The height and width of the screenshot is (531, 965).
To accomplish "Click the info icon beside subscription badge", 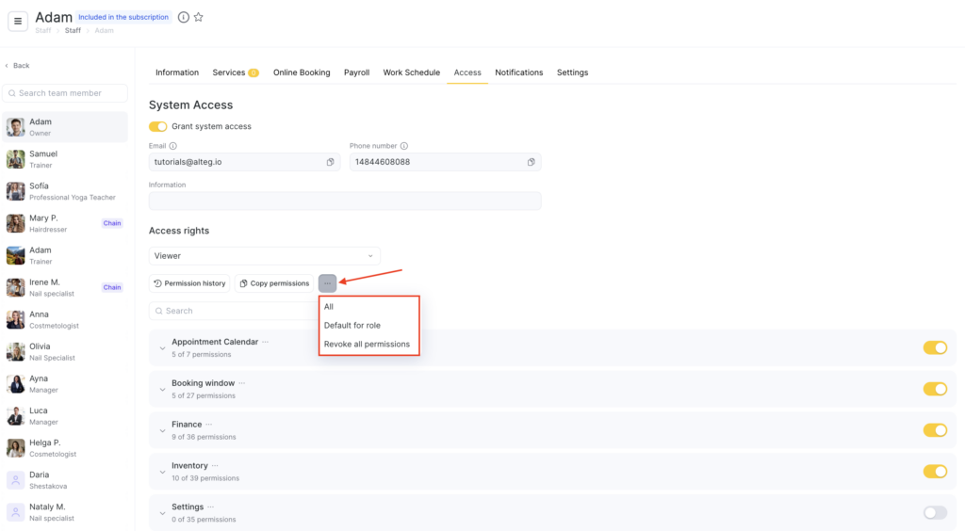I will tap(184, 17).
